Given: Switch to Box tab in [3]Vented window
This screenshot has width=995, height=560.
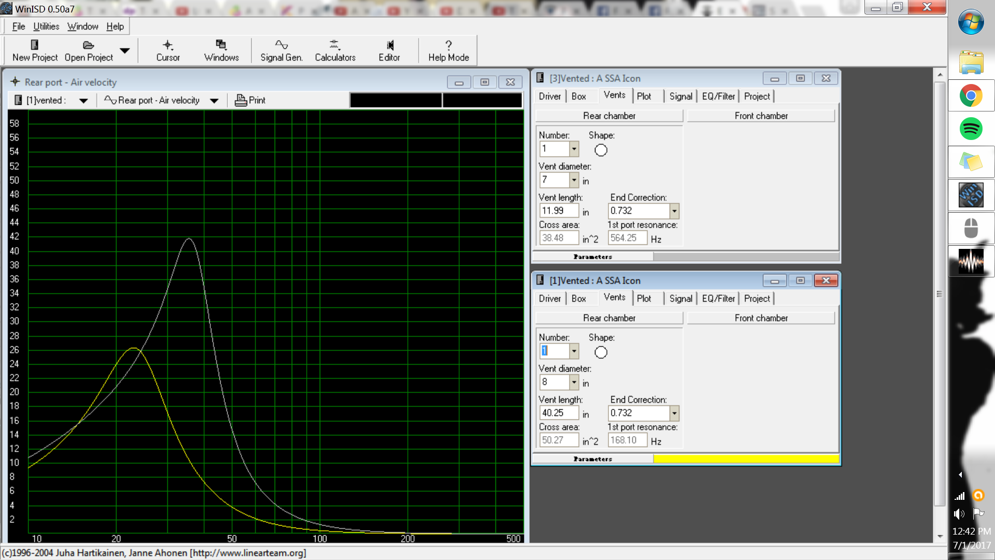Looking at the screenshot, I should (578, 96).
